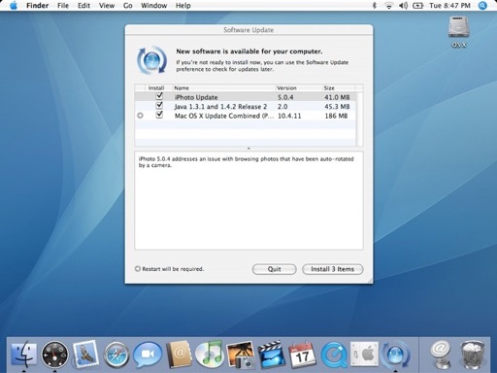Image resolution: width=497 pixels, height=373 pixels.
Task: Launch Dashboard from the Dock
Action: tap(54, 355)
